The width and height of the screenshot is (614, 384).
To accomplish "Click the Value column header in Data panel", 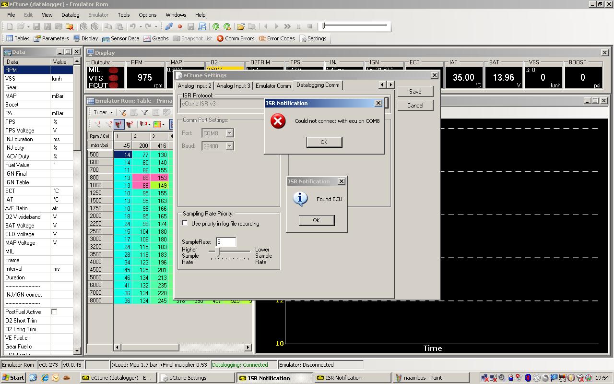I will 61,61.
